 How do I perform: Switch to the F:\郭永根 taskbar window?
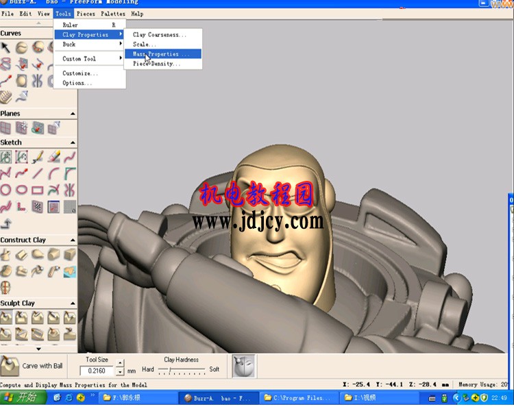tap(138, 398)
